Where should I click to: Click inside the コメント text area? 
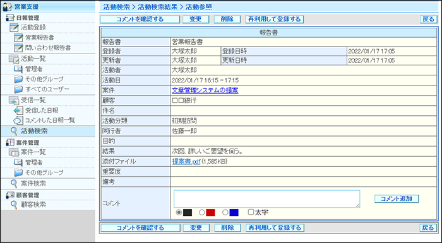click(266, 199)
